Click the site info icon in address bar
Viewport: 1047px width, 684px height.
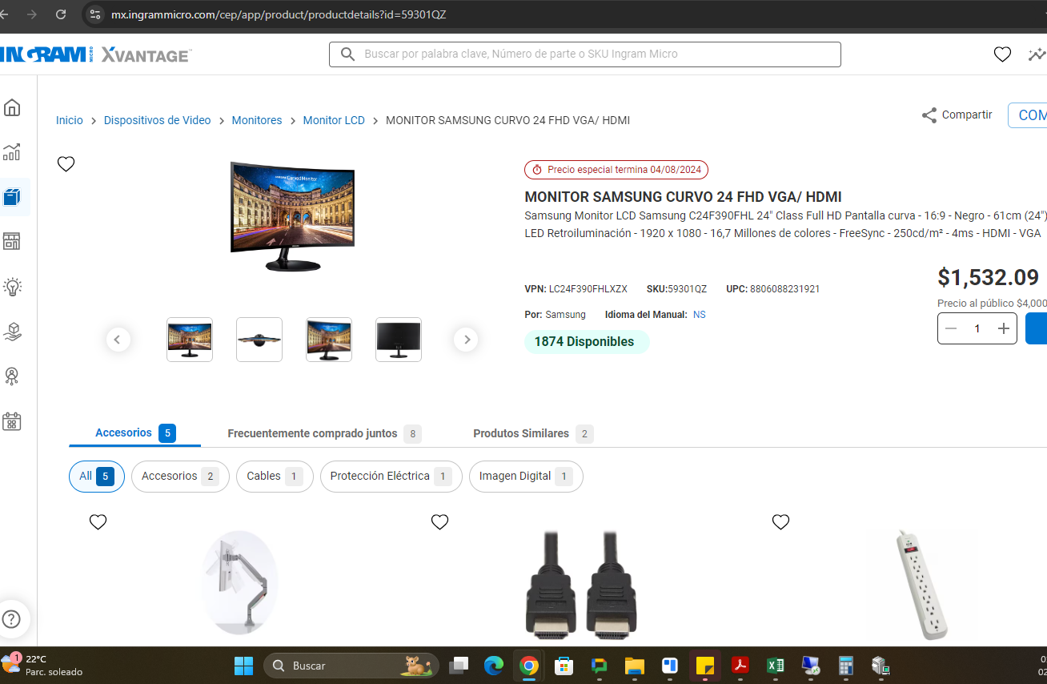(x=94, y=14)
